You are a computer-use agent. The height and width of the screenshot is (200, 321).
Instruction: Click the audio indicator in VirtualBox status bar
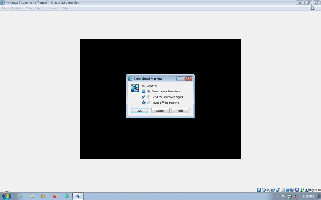pos(268,190)
